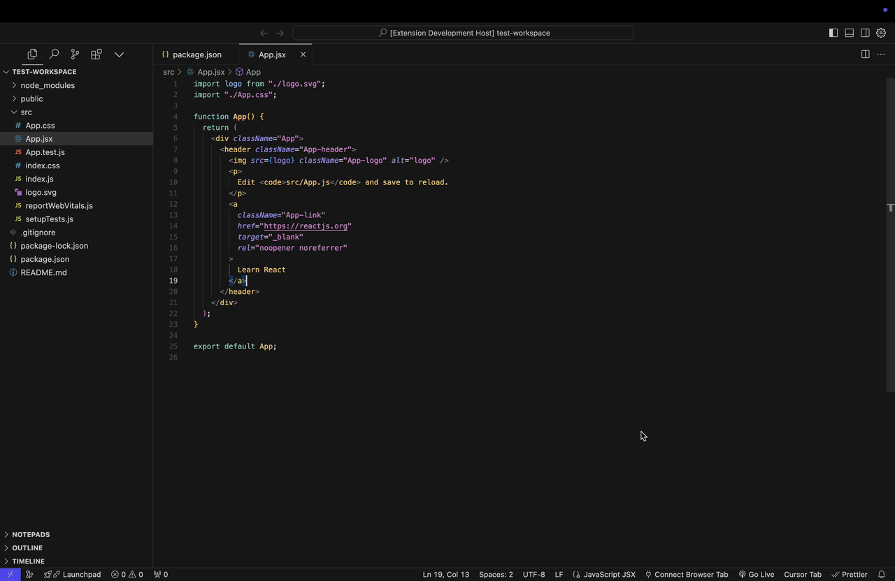Close the App.jsx tab
Screen dimensions: 895x581
point(303,54)
